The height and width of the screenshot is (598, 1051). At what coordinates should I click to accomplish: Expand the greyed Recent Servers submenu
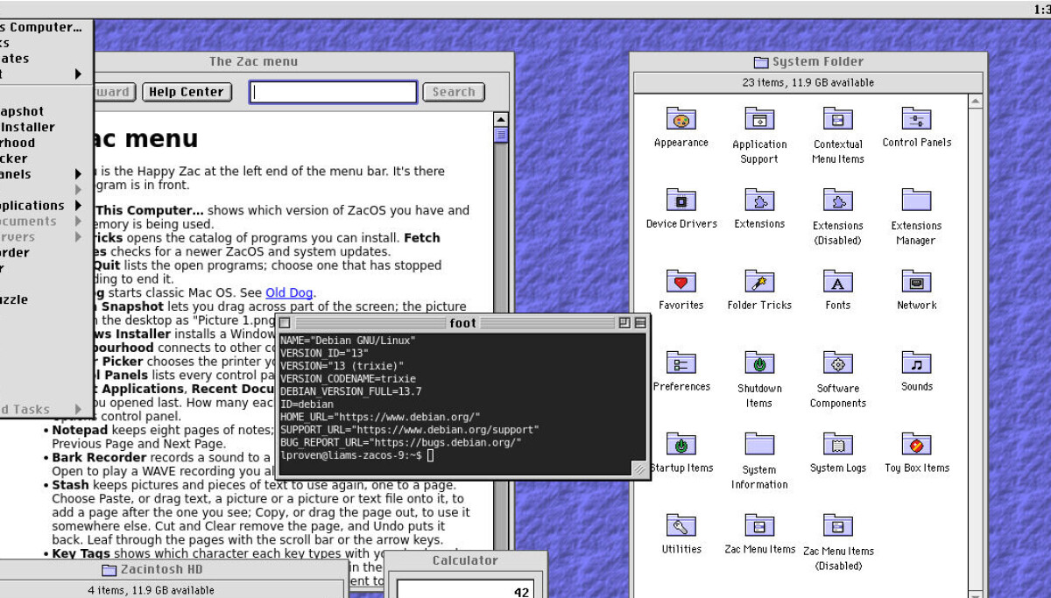(x=78, y=237)
